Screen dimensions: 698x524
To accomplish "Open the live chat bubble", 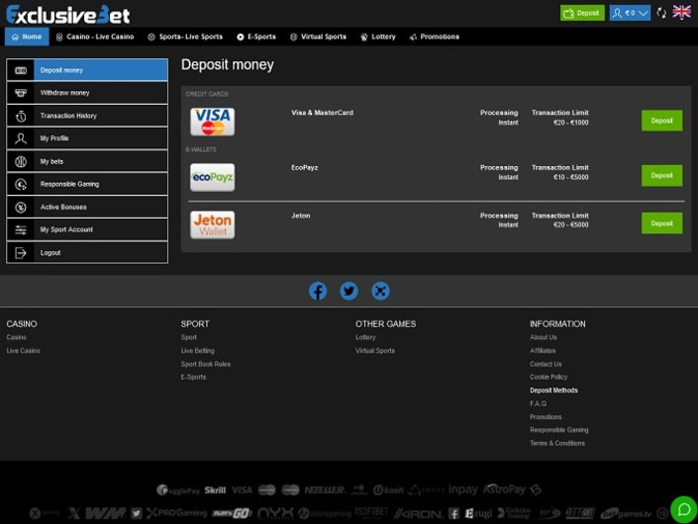I will 682,510.
